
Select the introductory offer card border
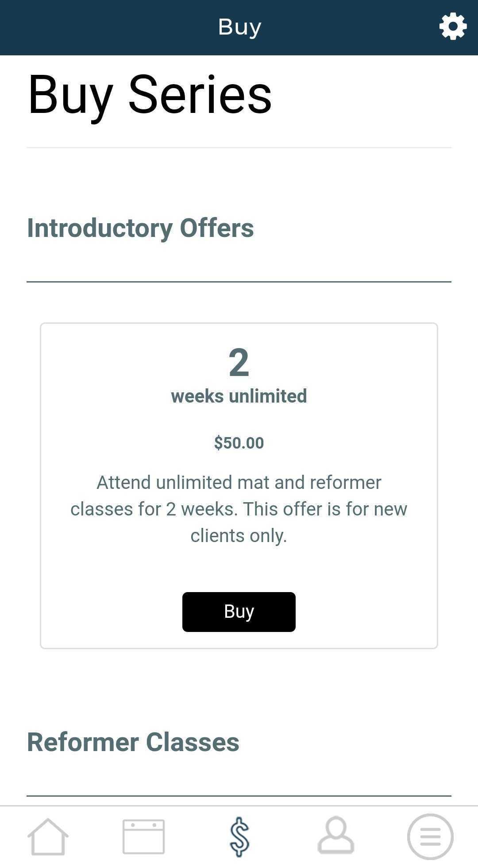click(x=41, y=487)
